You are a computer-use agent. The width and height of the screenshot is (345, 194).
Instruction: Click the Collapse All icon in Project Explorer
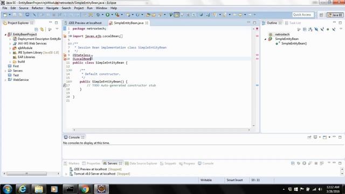coord(36,29)
